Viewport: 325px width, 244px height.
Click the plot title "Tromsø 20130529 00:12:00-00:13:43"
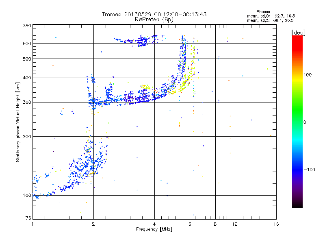(x=154, y=14)
